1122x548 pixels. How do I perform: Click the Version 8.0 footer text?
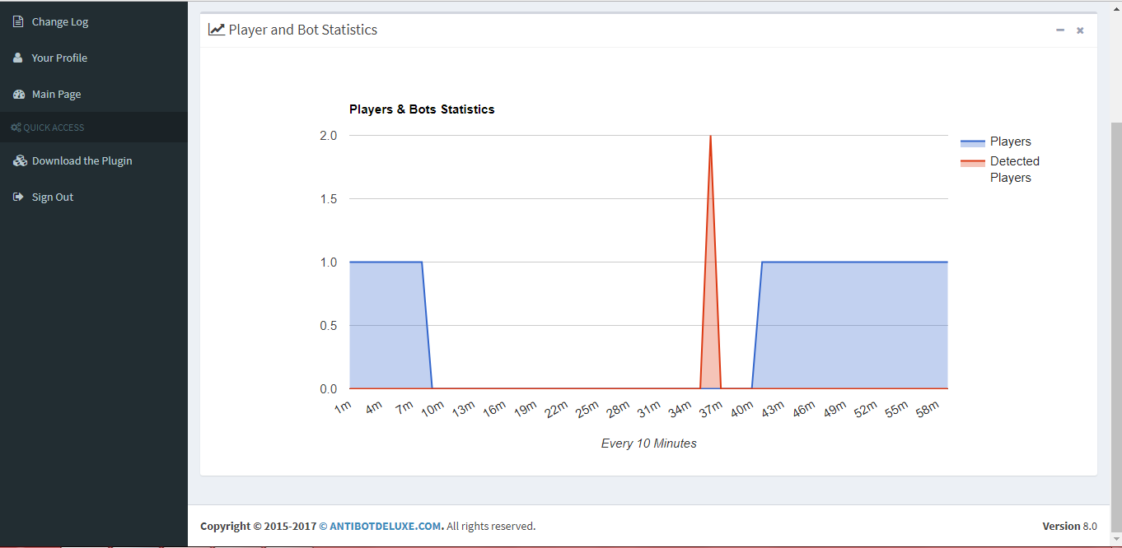point(1069,526)
